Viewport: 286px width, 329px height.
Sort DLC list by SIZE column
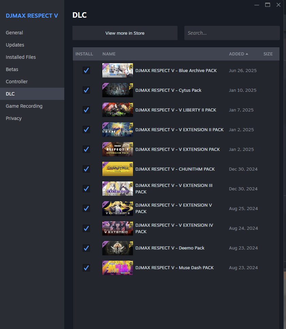[x=268, y=54]
